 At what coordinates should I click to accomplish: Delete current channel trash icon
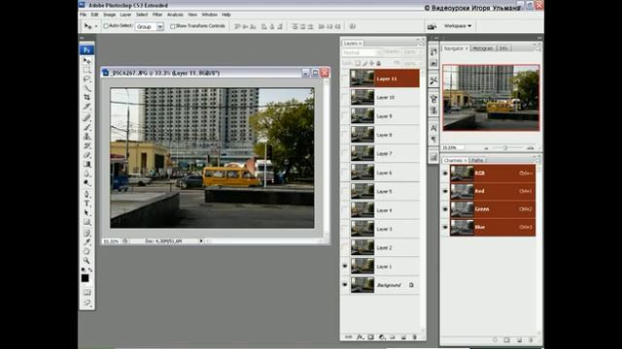[x=532, y=340]
